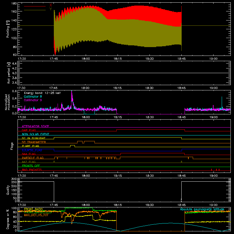Select the NON_SOLAR_EVENT label

coord(35,134)
